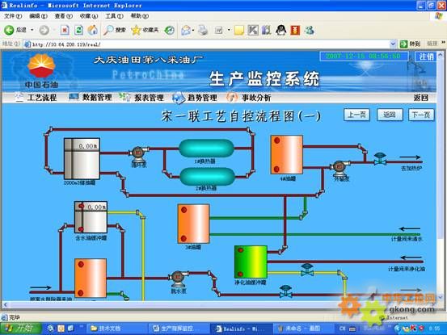Click the Refresh page toolbar icon
Viewport: 447px width, 335px height.
pos(78,30)
